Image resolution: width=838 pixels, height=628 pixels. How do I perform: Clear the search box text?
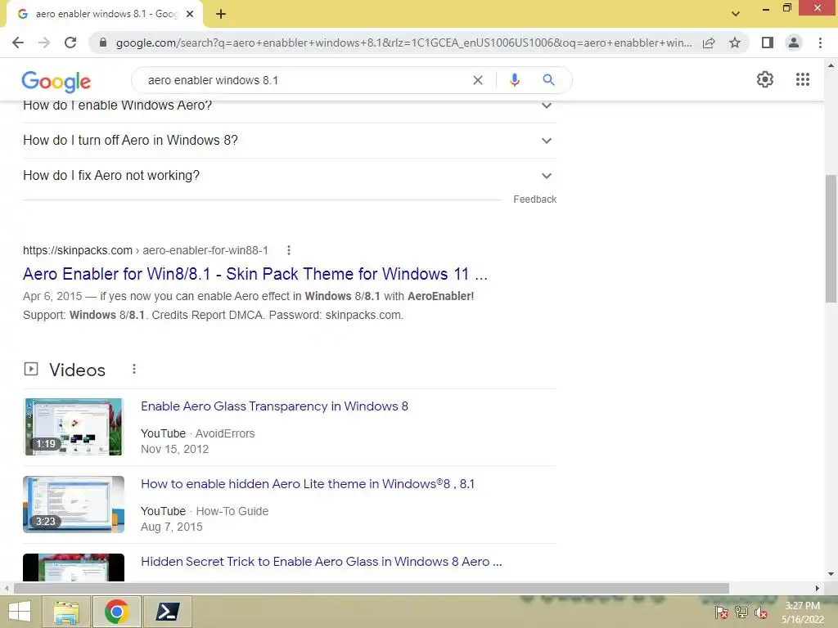(x=478, y=80)
